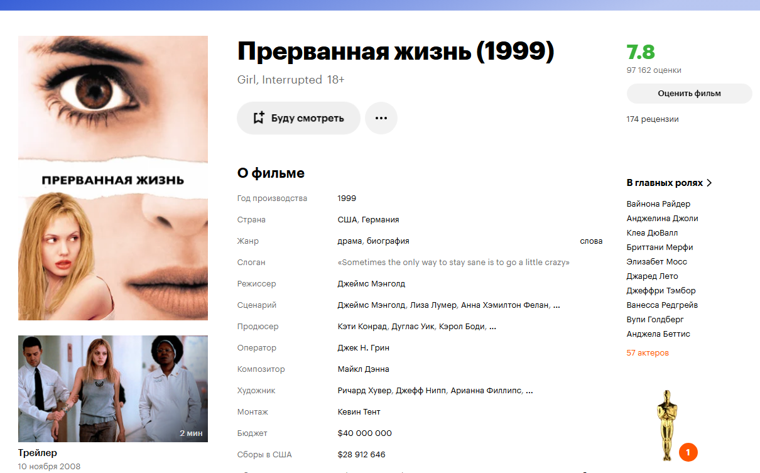The image size is (760, 473).
Task: Play the trailer thumbnail
Action: [x=113, y=389]
